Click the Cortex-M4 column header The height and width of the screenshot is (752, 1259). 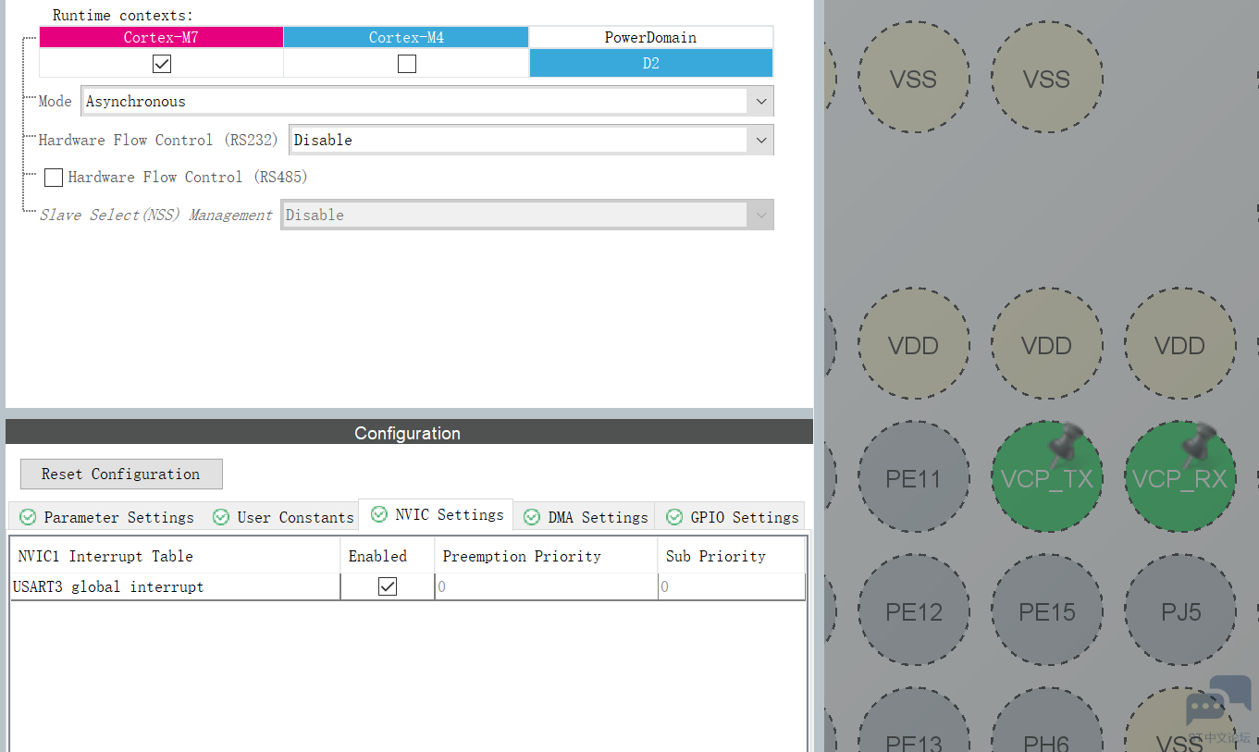[406, 37]
